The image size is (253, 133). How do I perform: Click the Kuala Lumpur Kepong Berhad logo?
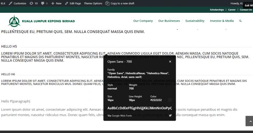pyautogui.click(x=41, y=21)
